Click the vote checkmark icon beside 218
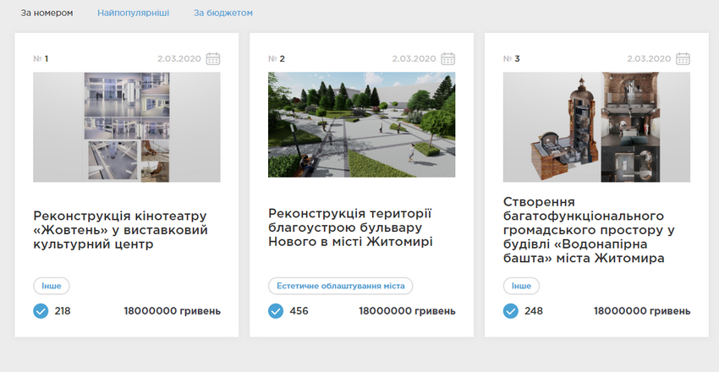This screenshot has width=719, height=372. tap(41, 311)
